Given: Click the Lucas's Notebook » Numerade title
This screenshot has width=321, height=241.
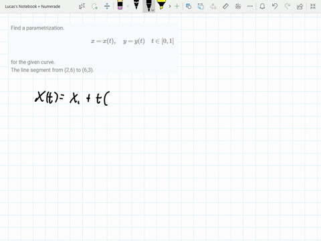Looking at the screenshot, I should 33,7.
